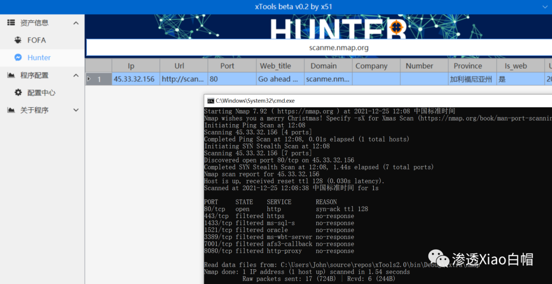
Task: Select the Is_web cell showing 是
Action: [x=520, y=79]
